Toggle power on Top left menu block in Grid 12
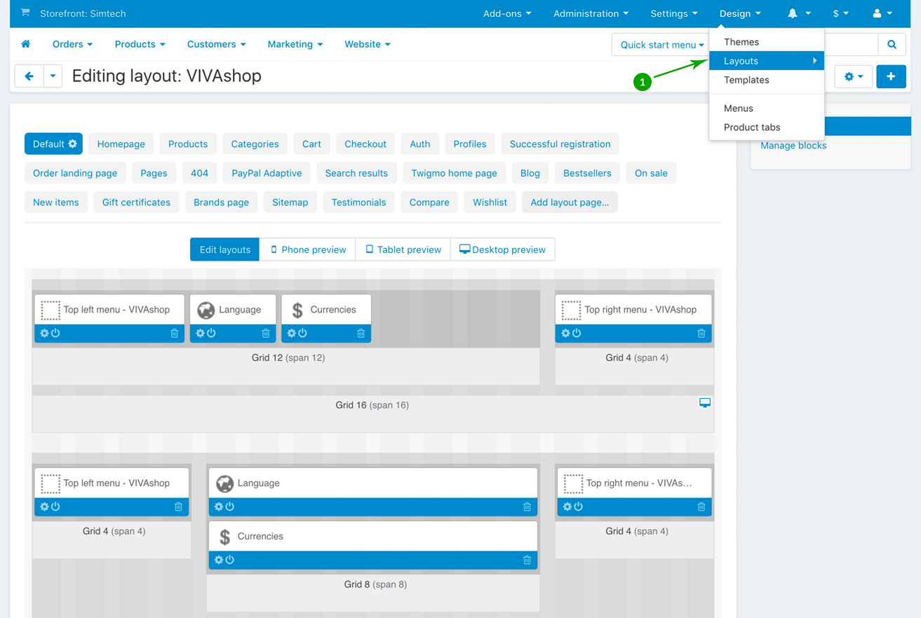921x618 pixels. [x=56, y=334]
